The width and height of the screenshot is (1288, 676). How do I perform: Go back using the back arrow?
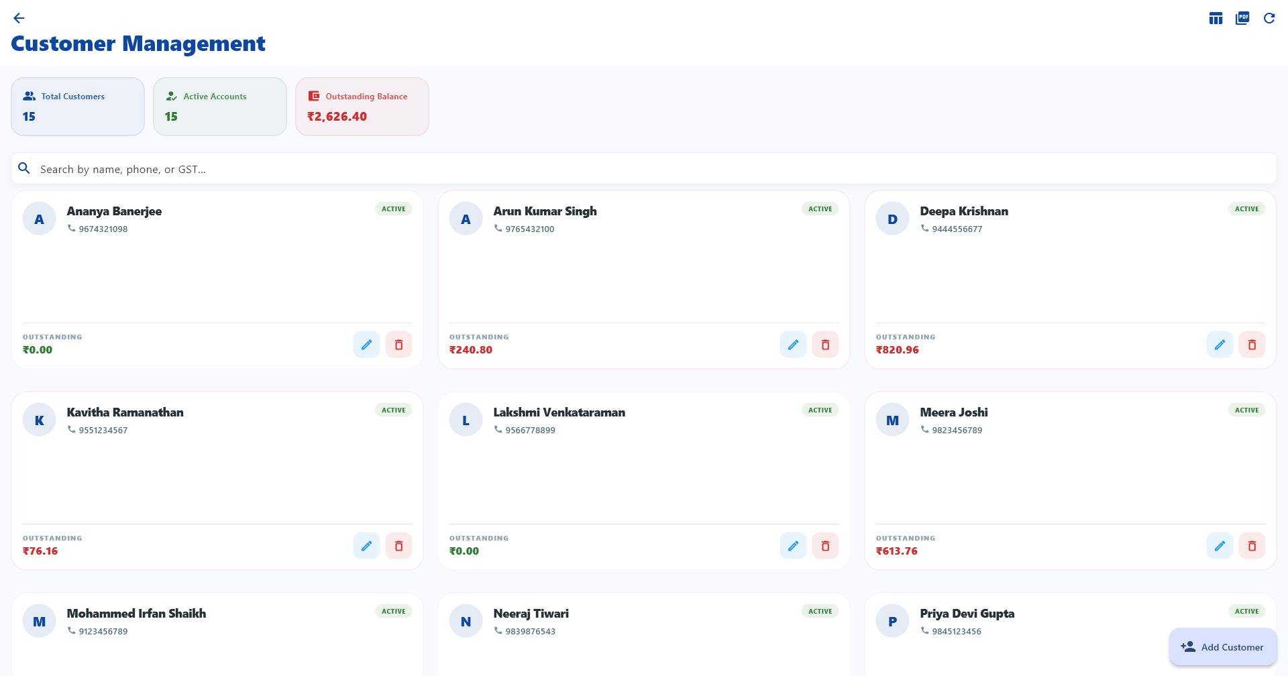[19, 18]
